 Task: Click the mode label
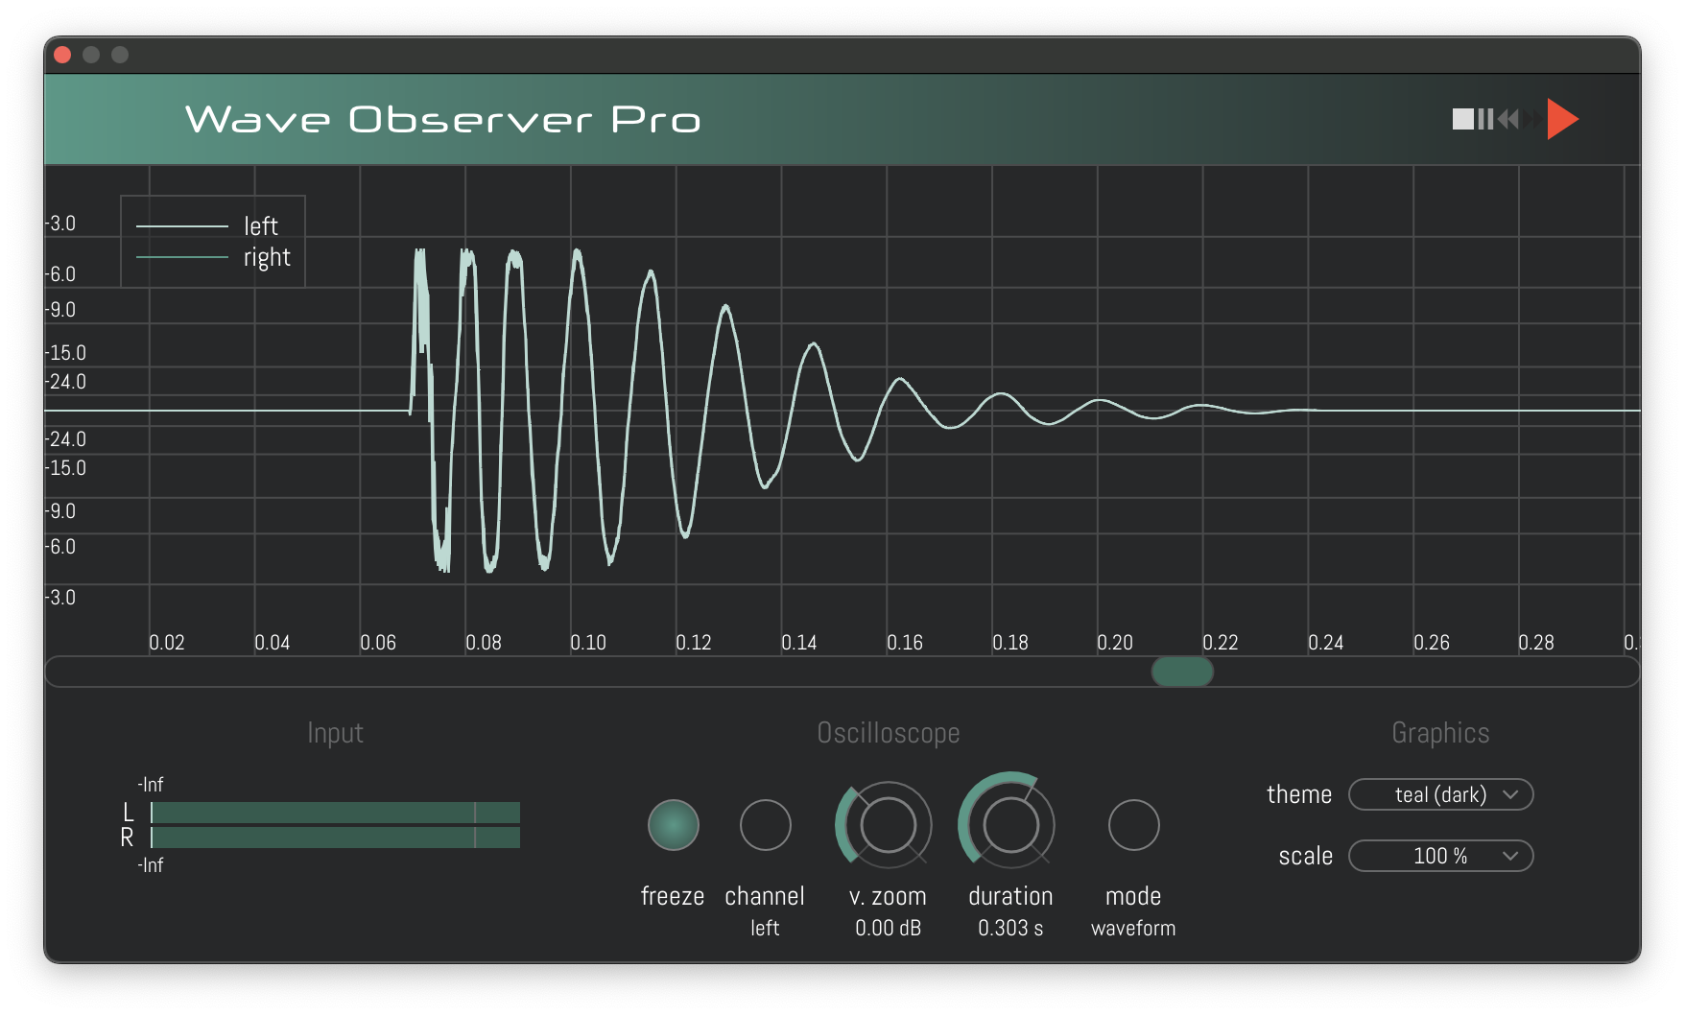click(x=1133, y=896)
